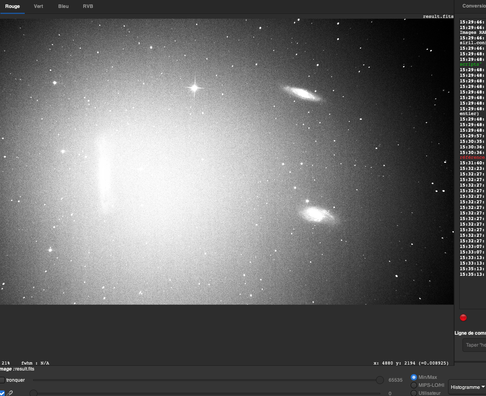Click the fwhm : N/A status text
486x396 pixels.
[x=35, y=363]
